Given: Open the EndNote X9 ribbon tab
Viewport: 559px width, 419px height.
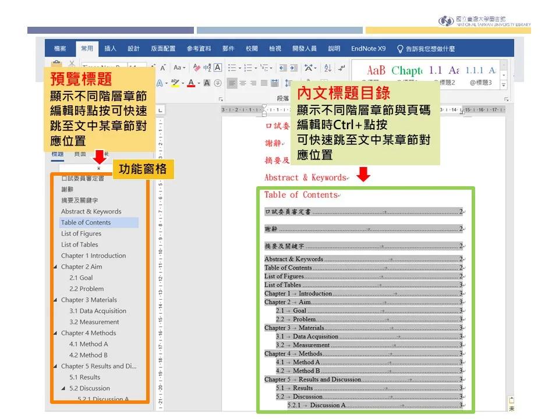Looking at the screenshot, I should 368,48.
